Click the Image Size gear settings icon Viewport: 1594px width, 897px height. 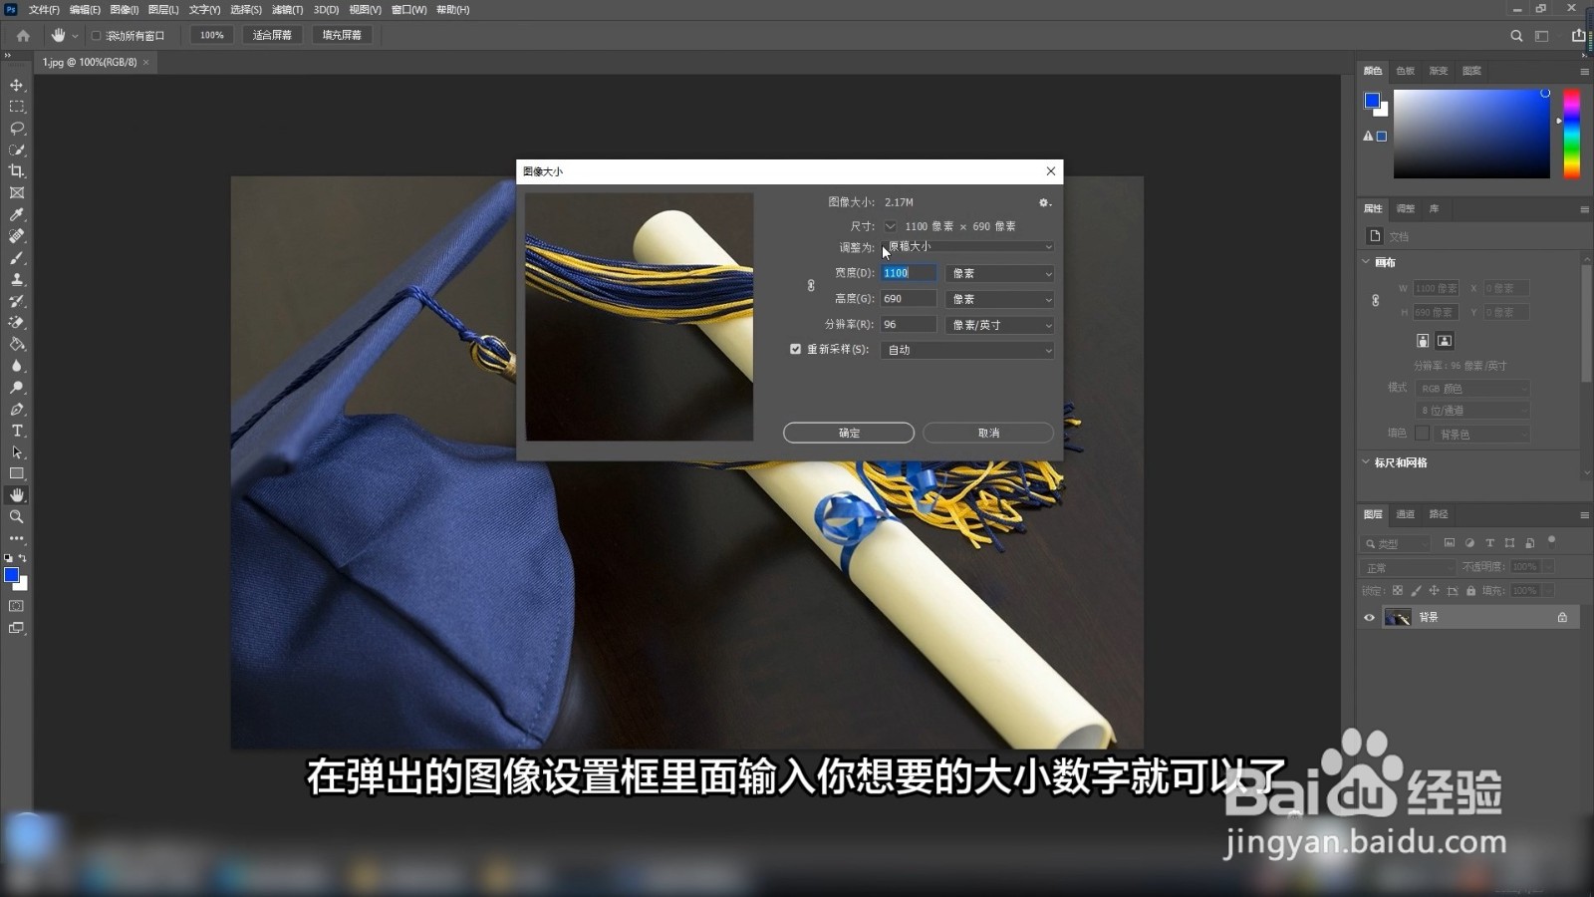tap(1044, 202)
